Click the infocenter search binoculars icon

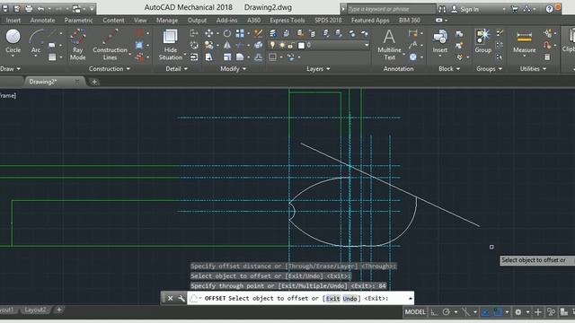(442, 9)
